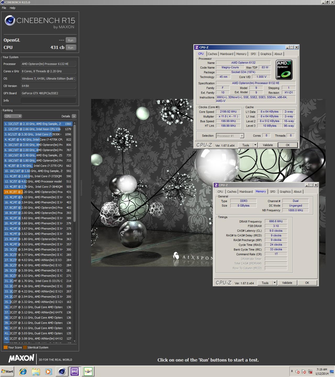Click the Processor field AMD Opteron 6132 HE
The image size is (335, 377).
pyautogui.click(x=48, y=64)
